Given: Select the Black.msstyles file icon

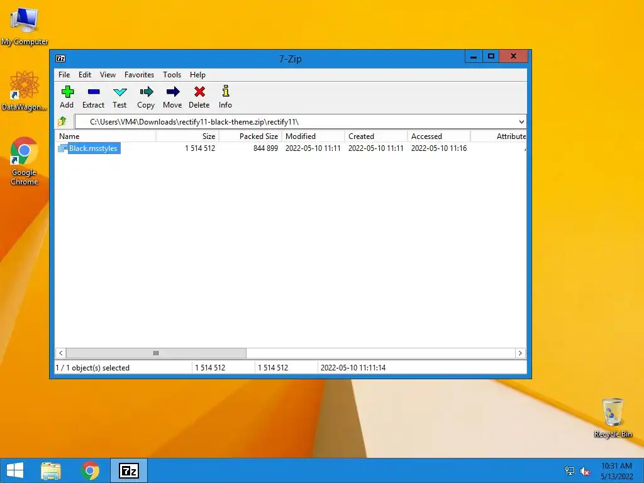Looking at the screenshot, I should (63, 148).
